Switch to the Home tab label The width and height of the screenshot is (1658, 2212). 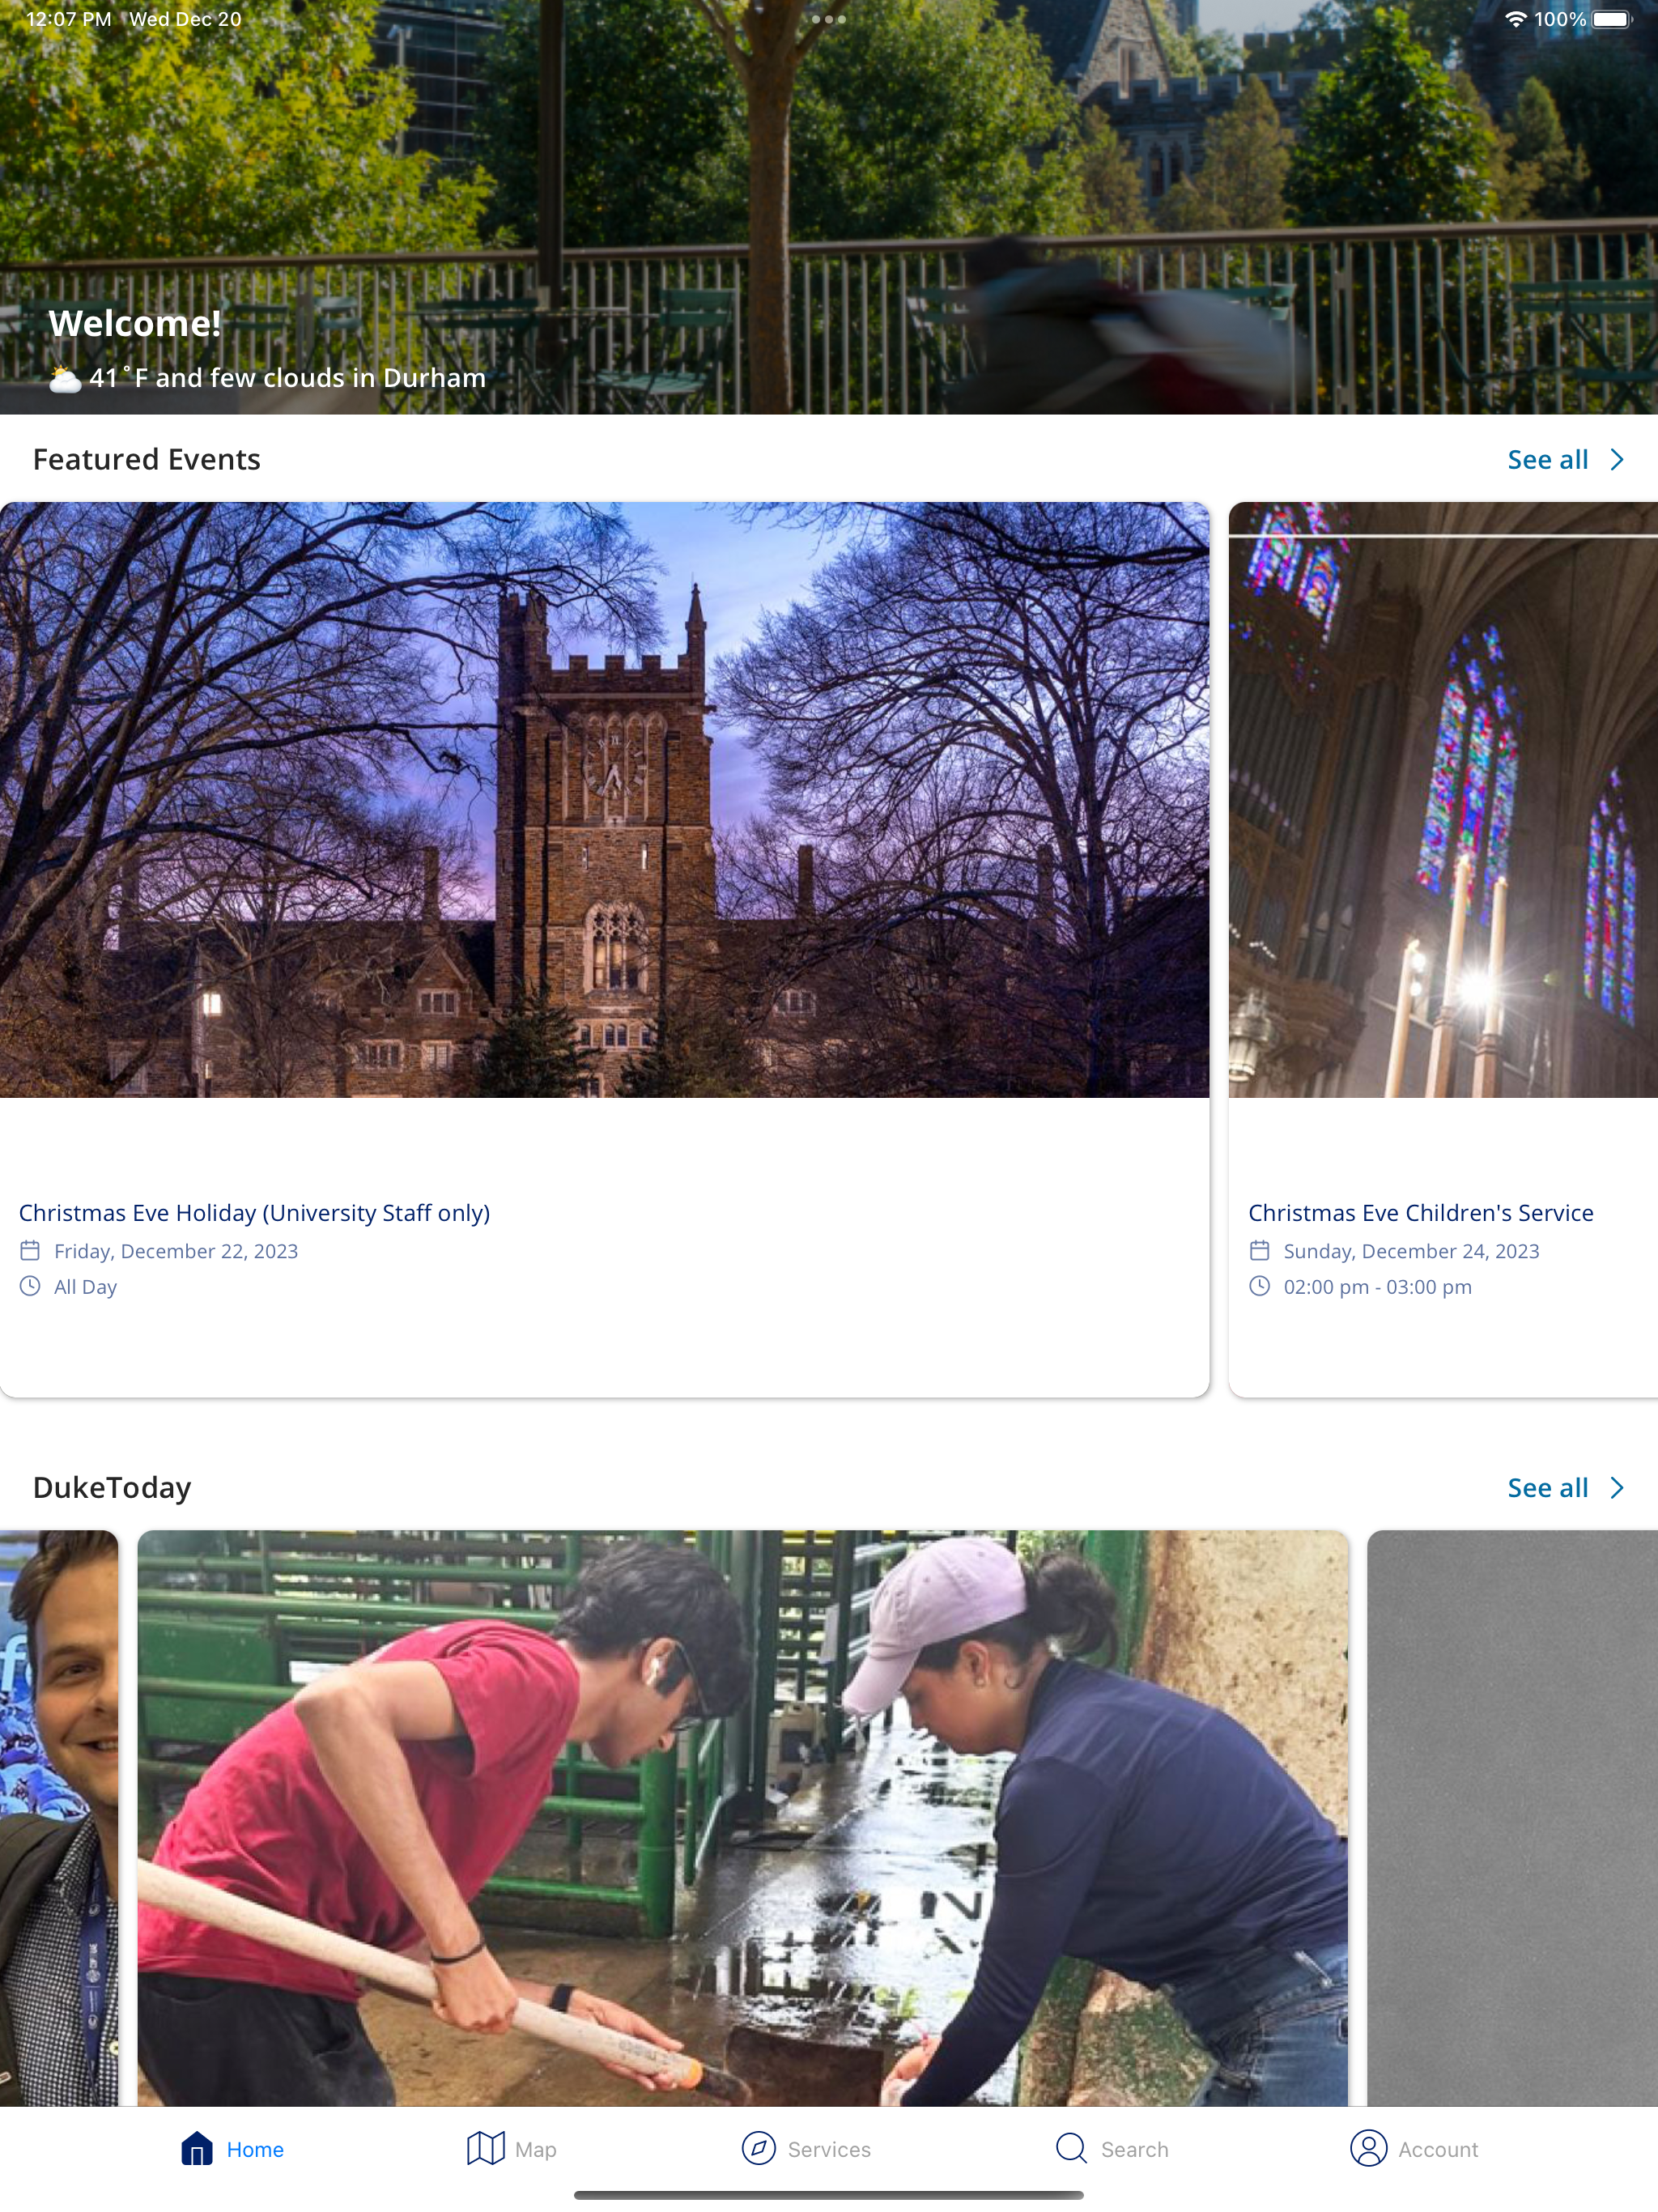coord(255,2149)
